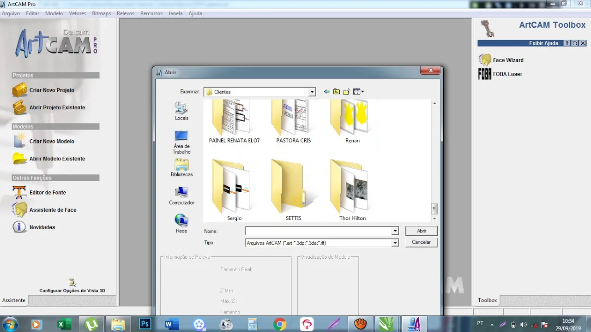Expand the Nome filename dropdown arrow
This screenshot has width=591, height=332.
[x=395, y=231]
